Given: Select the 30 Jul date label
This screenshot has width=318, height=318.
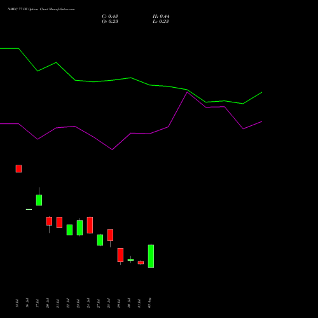Looking at the screenshot, I should pos(129,303).
